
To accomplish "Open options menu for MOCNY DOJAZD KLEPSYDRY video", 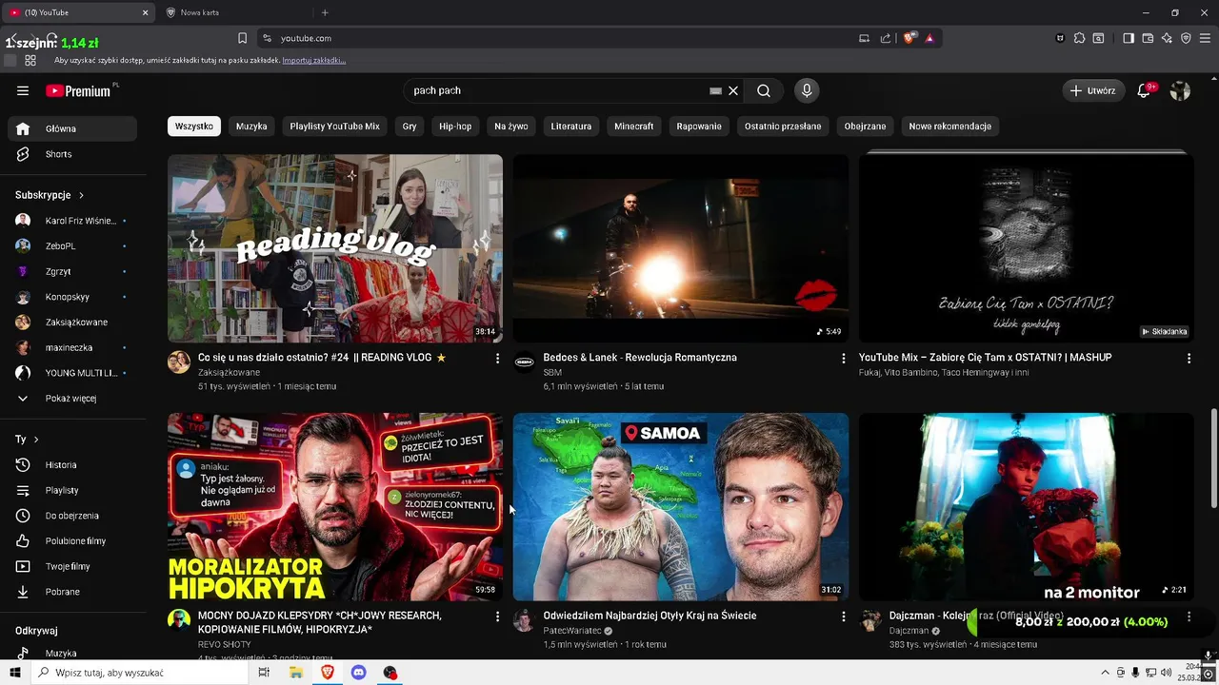I will pyautogui.click(x=497, y=616).
